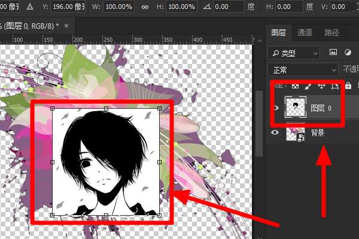359x239 pixels.
Task: Lock layer position move icon
Action: pos(322,86)
